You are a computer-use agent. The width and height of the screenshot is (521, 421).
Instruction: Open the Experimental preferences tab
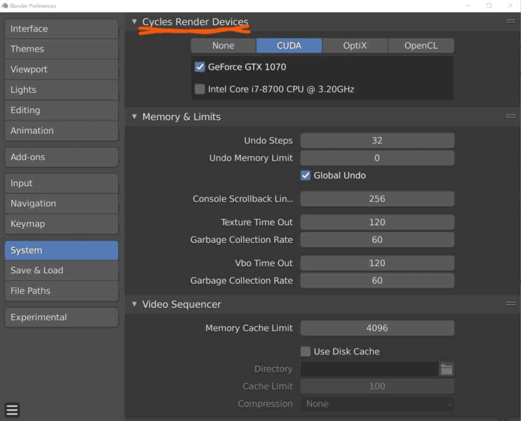point(62,317)
